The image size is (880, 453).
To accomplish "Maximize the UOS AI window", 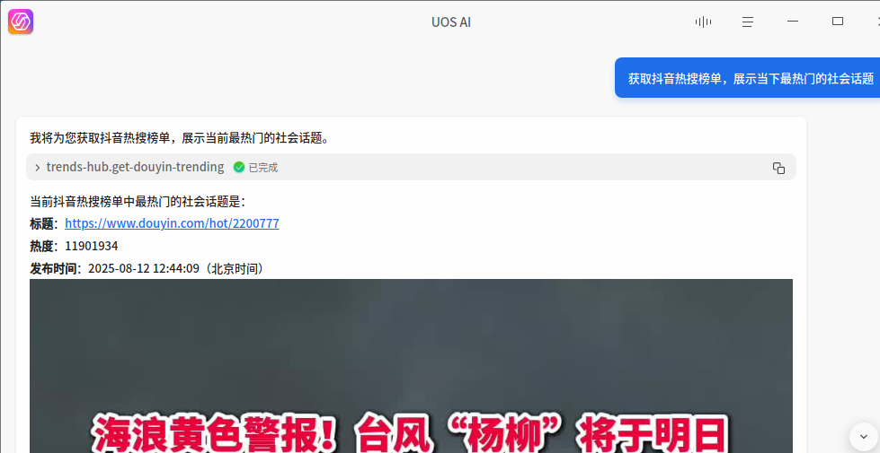I will (838, 22).
